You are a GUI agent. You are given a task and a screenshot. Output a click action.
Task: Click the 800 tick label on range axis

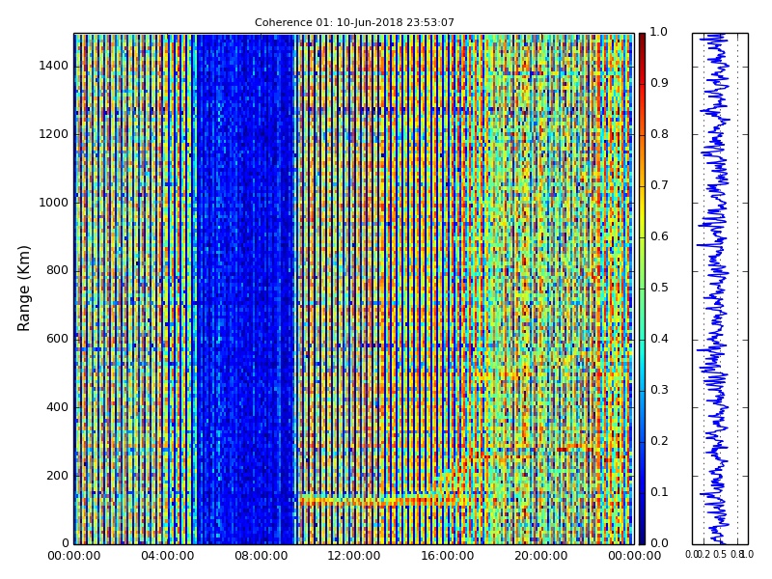[x=57, y=270]
